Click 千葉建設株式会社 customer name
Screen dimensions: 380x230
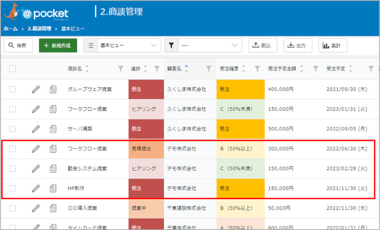point(187,208)
